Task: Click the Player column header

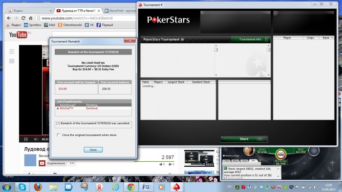Action: [288, 38]
